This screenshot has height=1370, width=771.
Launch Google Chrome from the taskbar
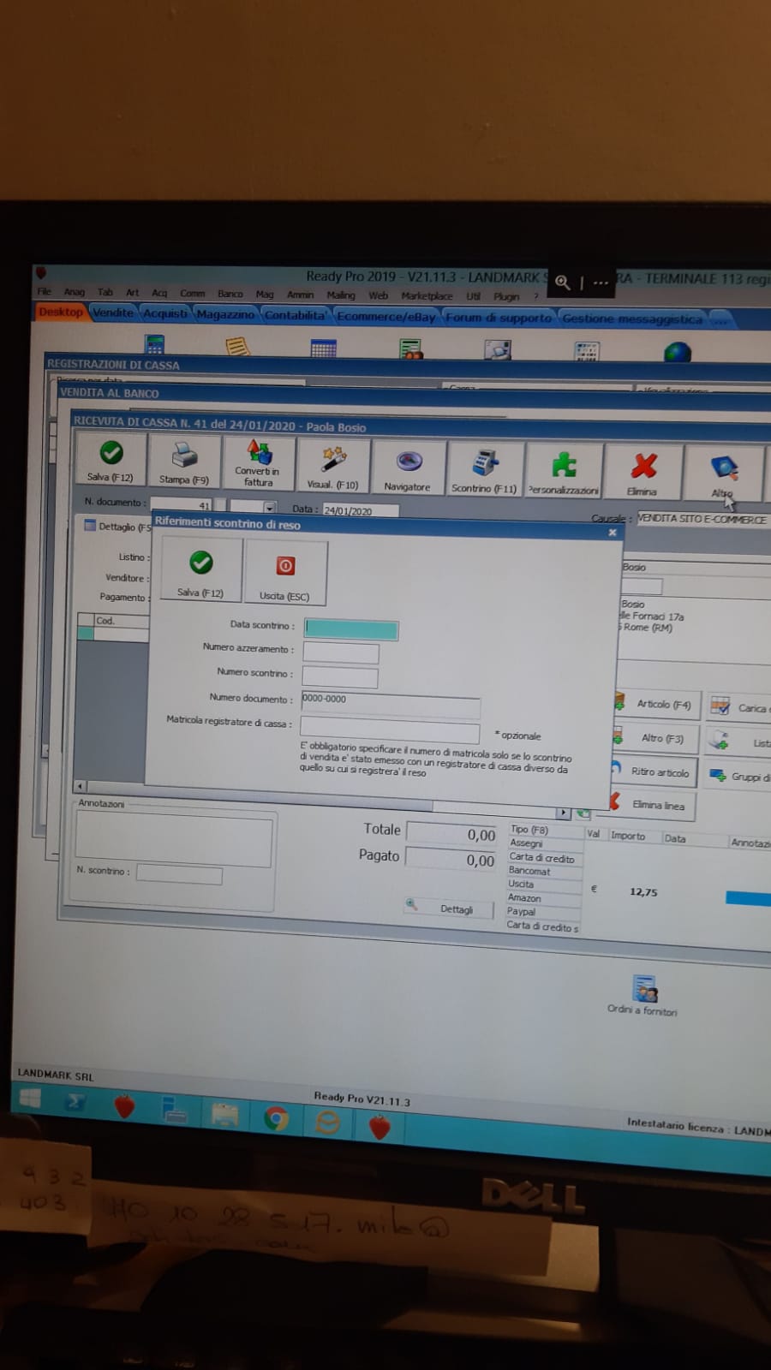(276, 1118)
